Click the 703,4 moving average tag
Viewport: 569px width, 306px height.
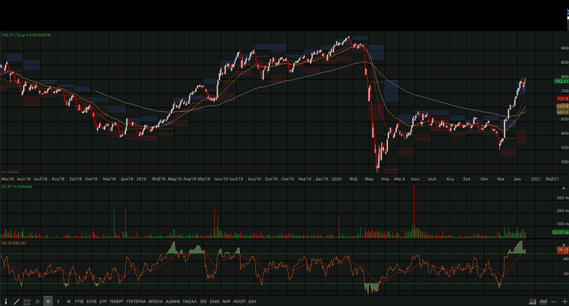coord(562,106)
